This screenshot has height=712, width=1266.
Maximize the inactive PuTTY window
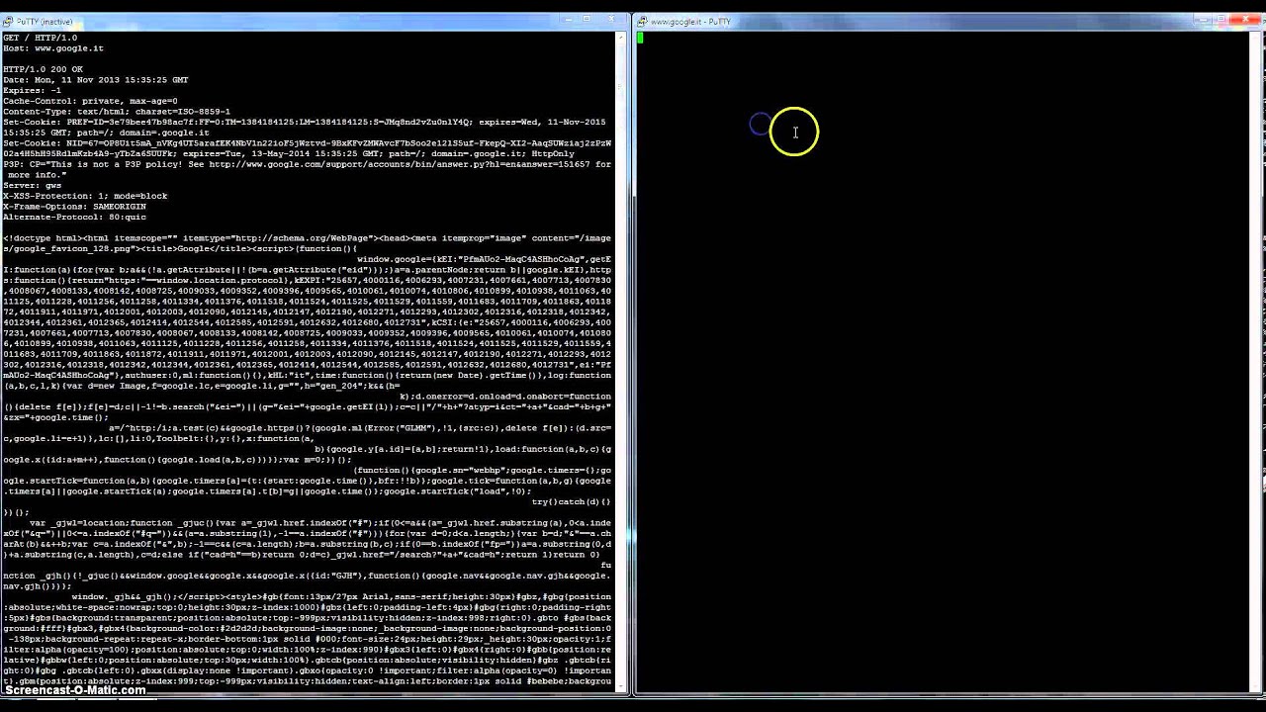point(586,20)
